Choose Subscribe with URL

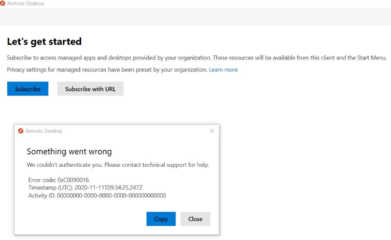[90, 89]
